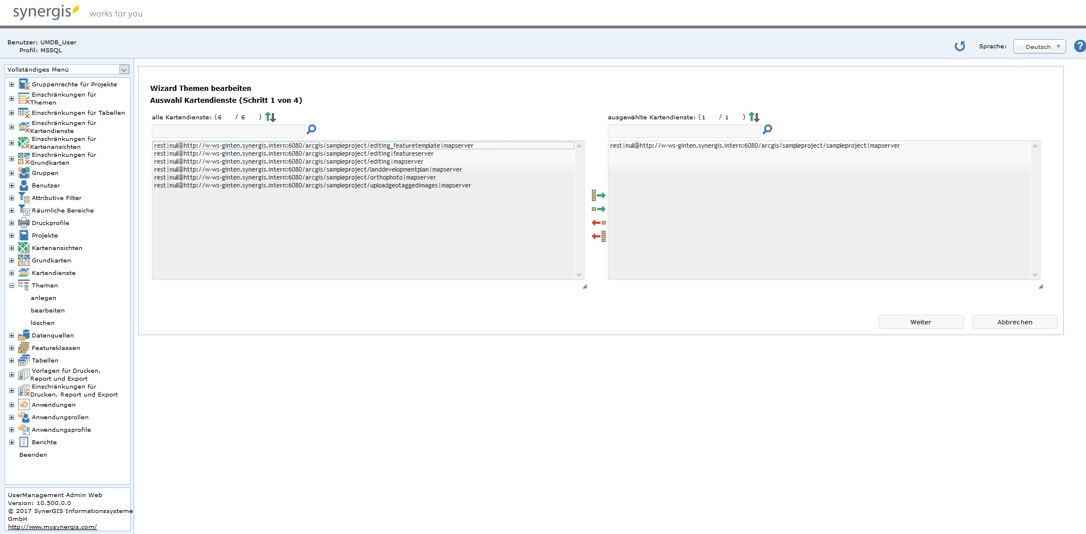The image size is (1086, 534).
Task: Click the refresh icon near Sprache
Action: 960,47
